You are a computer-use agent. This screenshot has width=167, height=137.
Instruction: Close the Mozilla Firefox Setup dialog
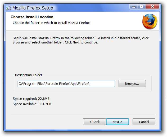152,7
